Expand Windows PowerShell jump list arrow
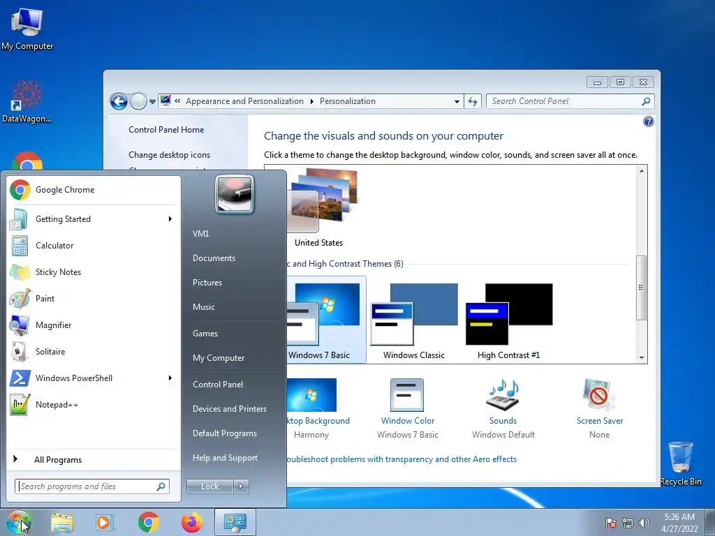The height and width of the screenshot is (536, 715). (170, 378)
